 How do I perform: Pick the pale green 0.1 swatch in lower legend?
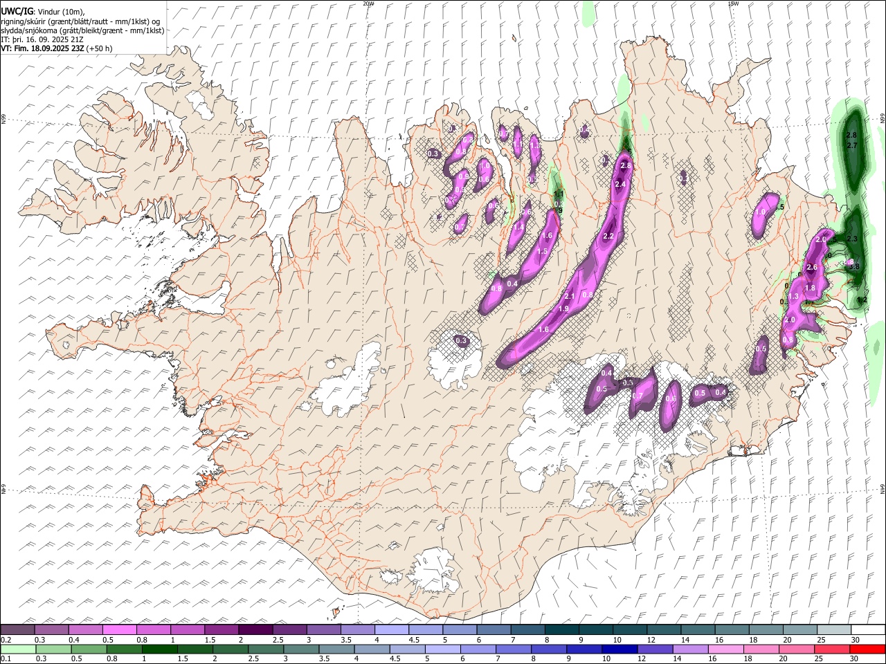(x=18, y=649)
